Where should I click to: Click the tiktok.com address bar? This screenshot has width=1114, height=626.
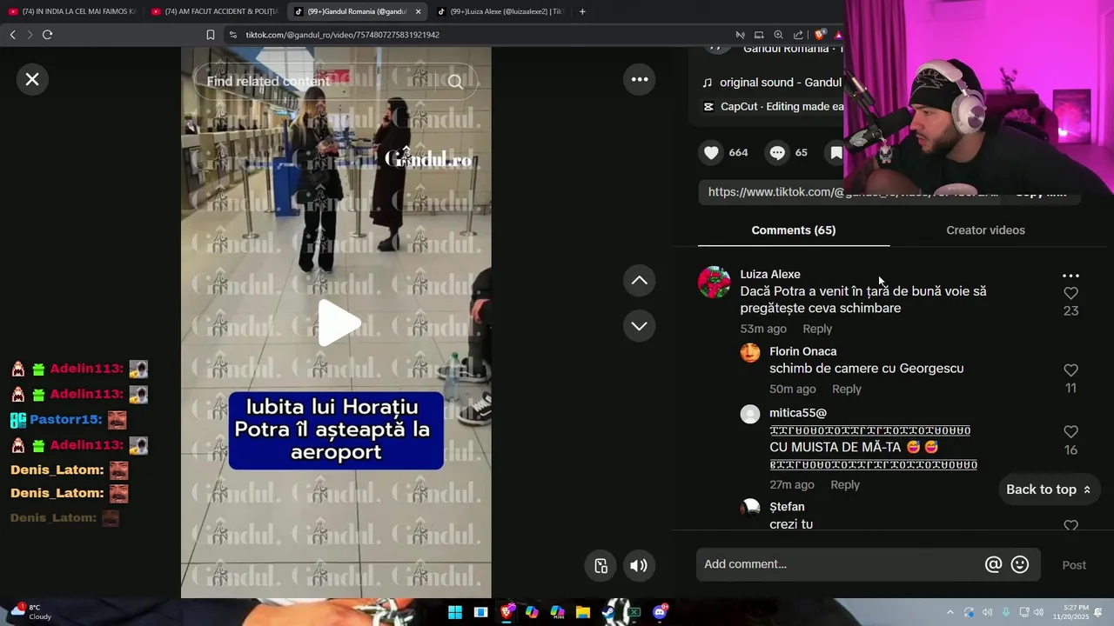click(x=479, y=35)
